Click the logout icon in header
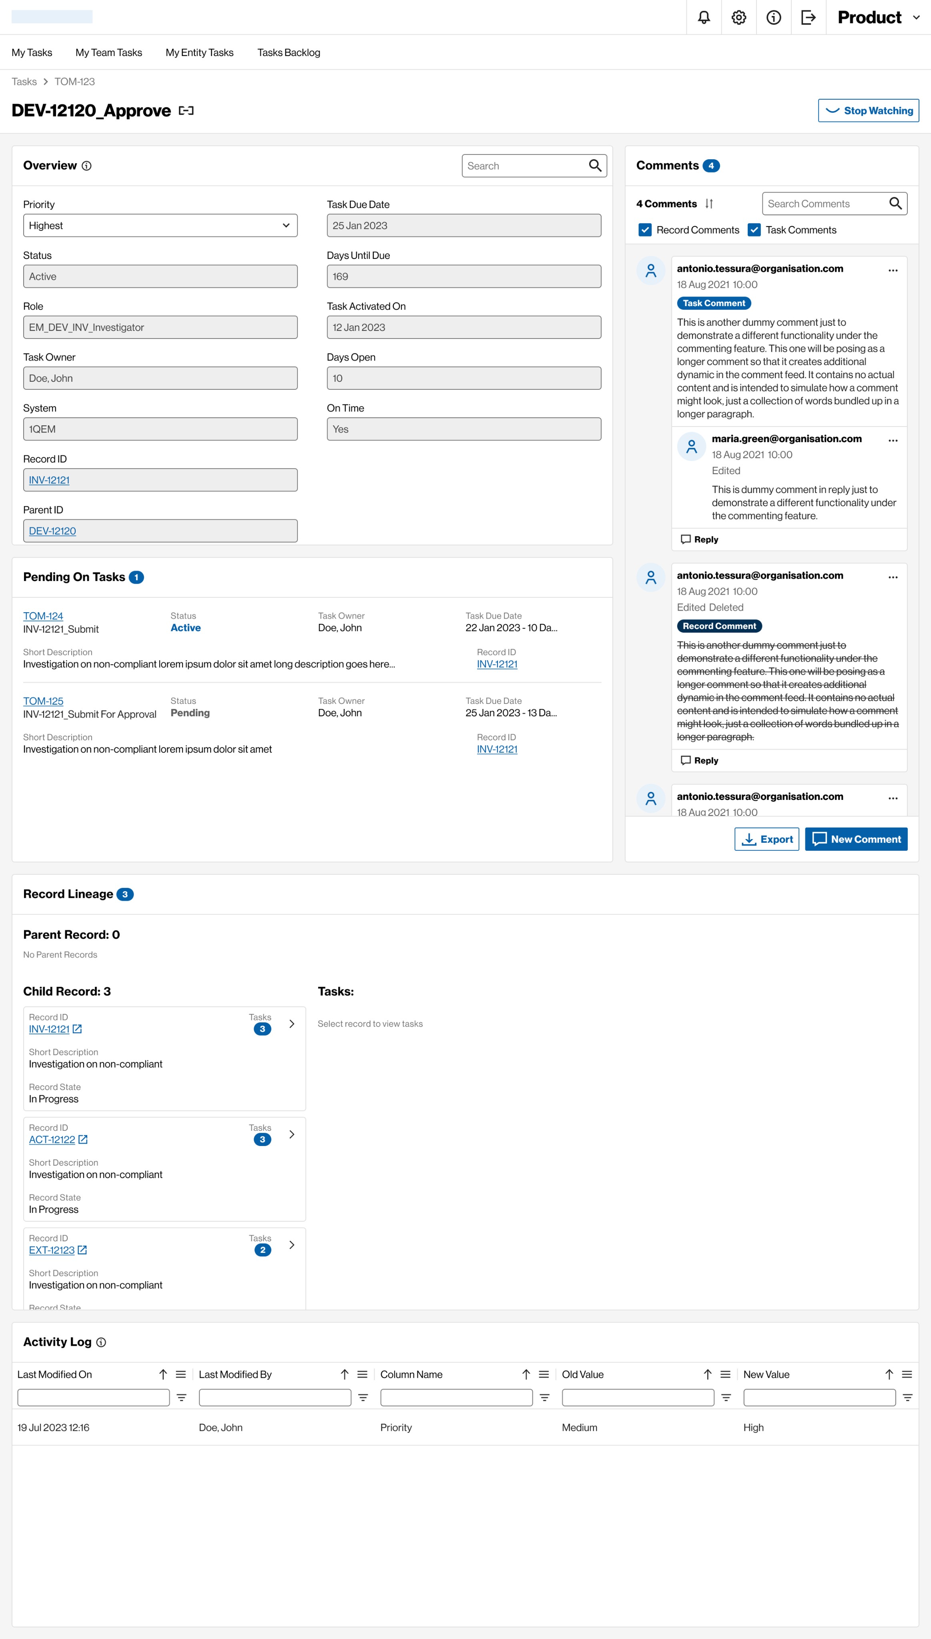The width and height of the screenshot is (931, 1639). tap(808, 17)
